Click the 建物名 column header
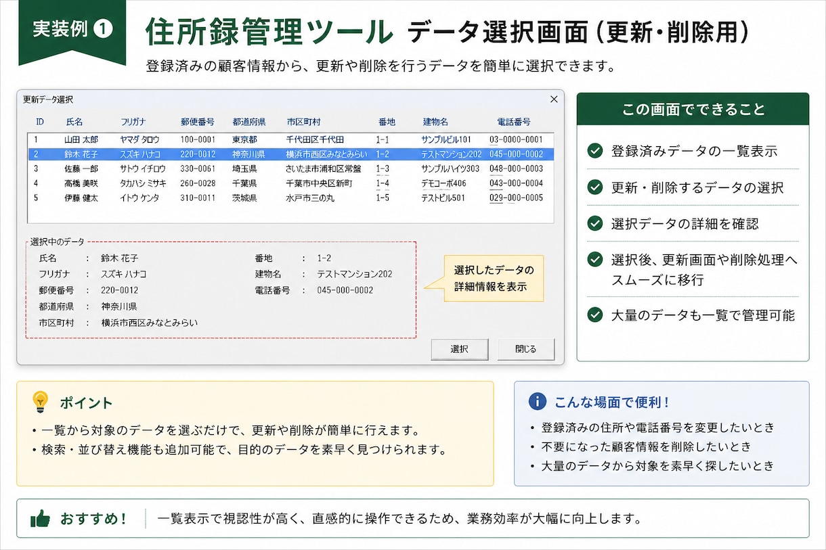Viewport: 826px width, 550px height. point(435,122)
